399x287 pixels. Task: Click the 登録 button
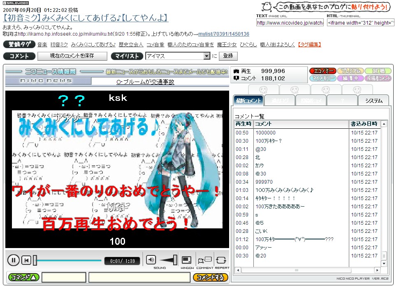[228, 56]
